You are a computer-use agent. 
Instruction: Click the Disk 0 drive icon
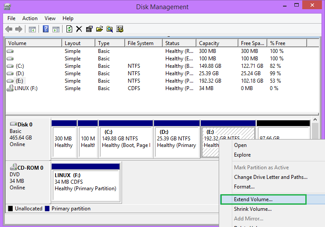click(14, 124)
